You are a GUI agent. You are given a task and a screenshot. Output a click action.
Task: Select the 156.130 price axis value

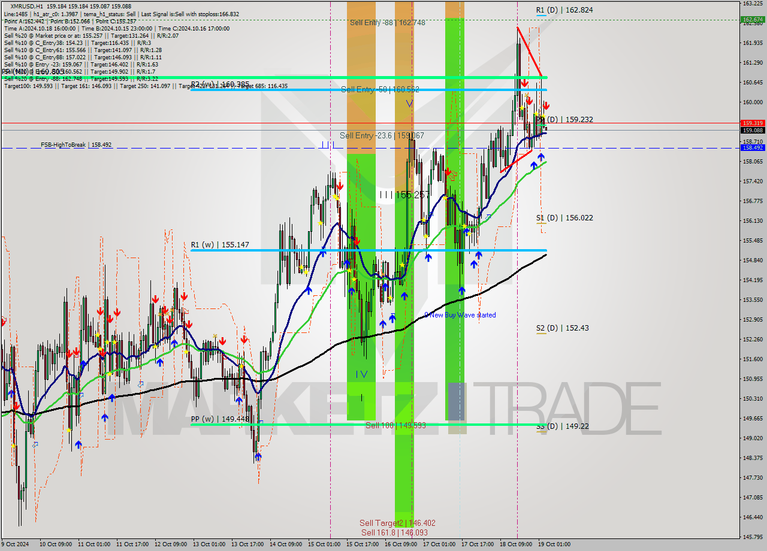753,220
